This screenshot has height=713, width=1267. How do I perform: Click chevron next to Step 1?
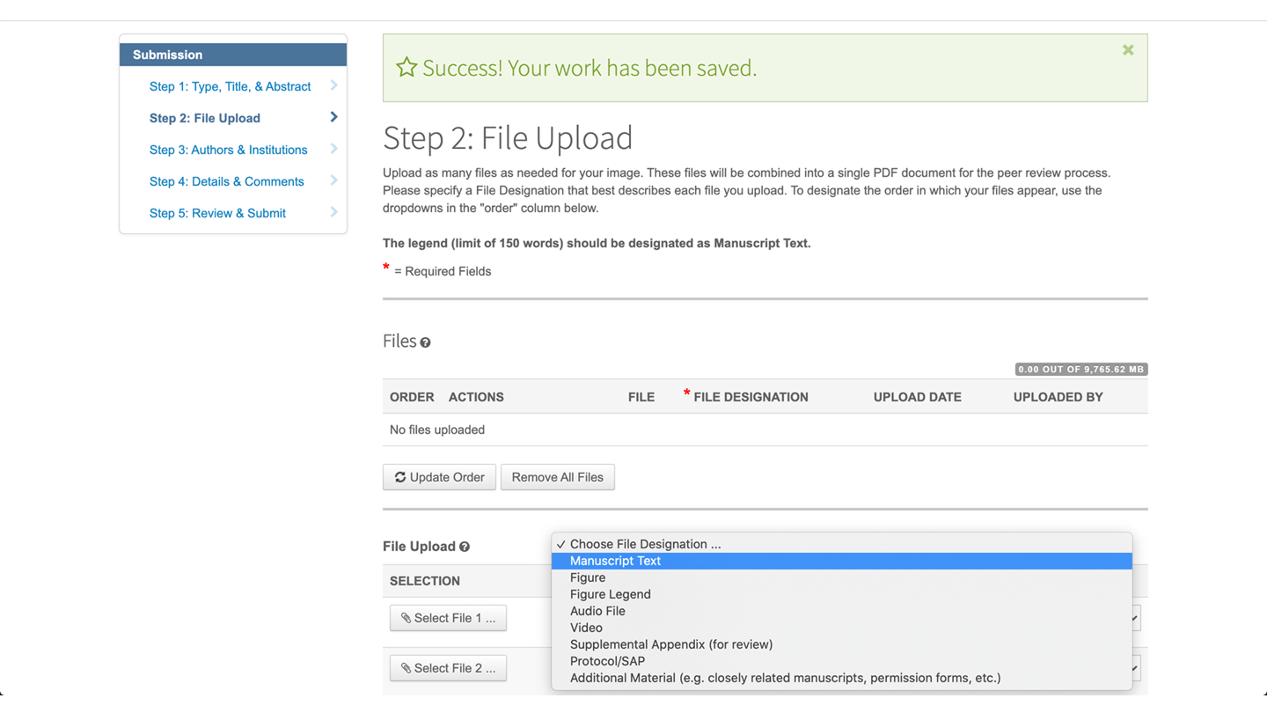(333, 85)
